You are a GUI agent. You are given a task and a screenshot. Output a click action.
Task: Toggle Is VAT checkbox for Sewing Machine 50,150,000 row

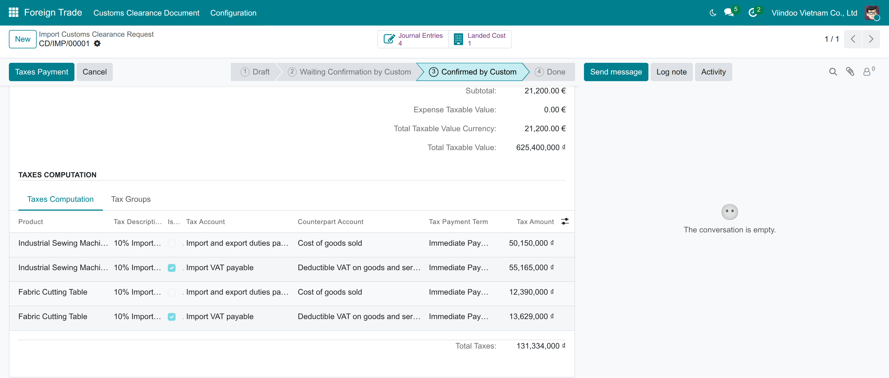[x=171, y=243]
